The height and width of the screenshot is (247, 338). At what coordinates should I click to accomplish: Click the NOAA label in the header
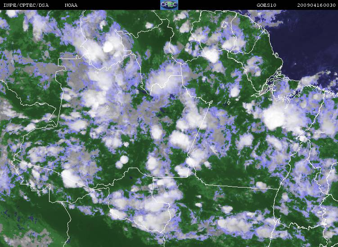pyautogui.click(x=71, y=5)
